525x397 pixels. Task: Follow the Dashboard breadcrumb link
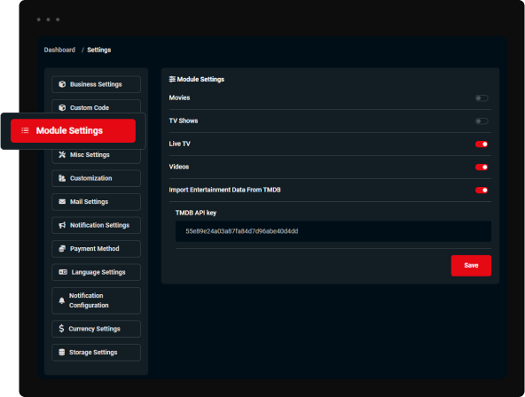tap(59, 50)
